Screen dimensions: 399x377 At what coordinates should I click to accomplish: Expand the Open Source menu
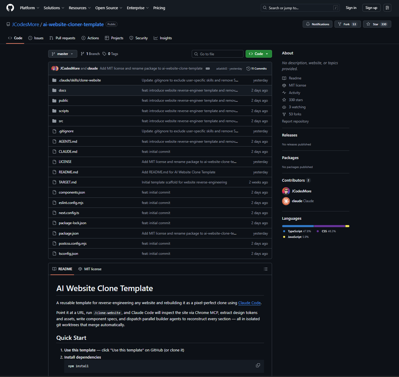109,8
